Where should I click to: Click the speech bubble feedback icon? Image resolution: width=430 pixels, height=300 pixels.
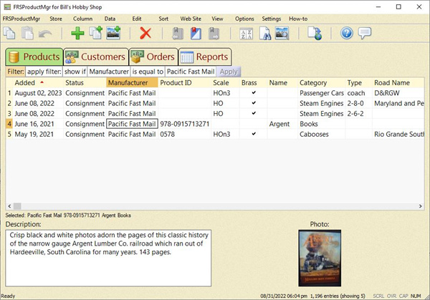coord(365,33)
